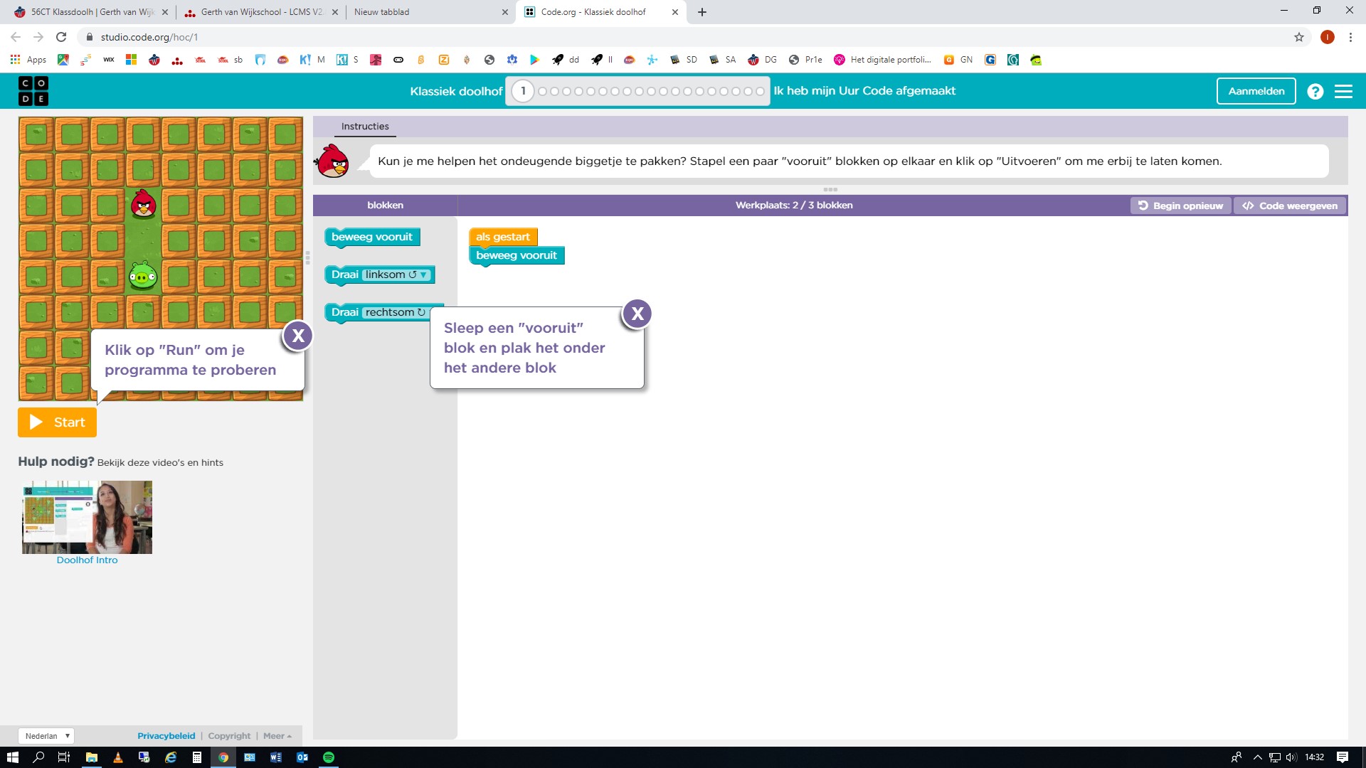Open Het digitale portfolio bookmark
The width and height of the screenshot is (1366, 768).
pos(883,60)
